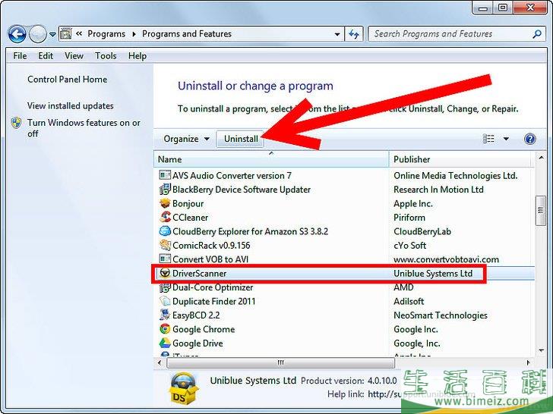Image resolution: width=553 pixels, height=414 pixels.
Task: Open the recent pages dropdown arrow
Action: click(52, 35)
